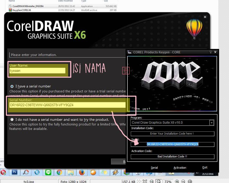Image resolution: width=229 pixels, height=183 pixels.
Task: Click the User Name input field
Action: 38,71
